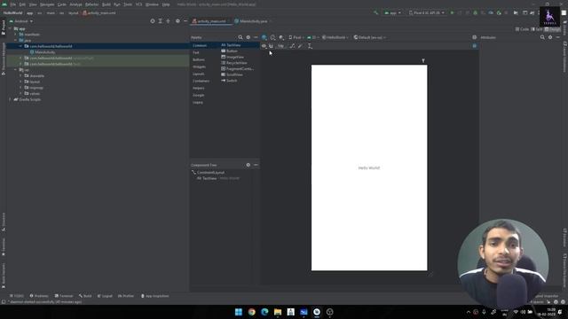Collapse the app module node
568x319 pixels.
[x=10, y=28]
